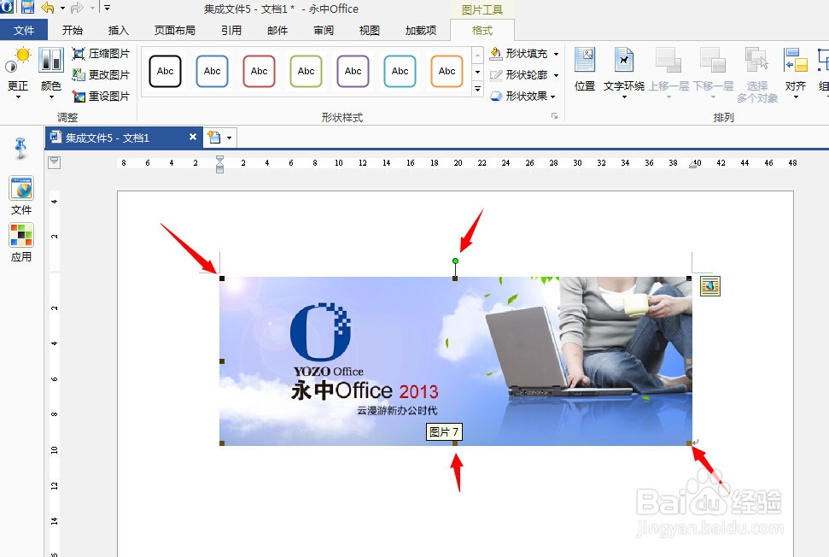Click the bottom-center picture resize handle
The width and height of the screenshot is (829, 557).
[455, 443]
